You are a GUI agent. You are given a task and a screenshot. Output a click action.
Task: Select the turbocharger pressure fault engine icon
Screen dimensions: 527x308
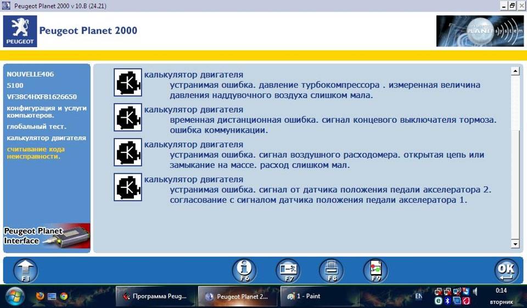(128, 82)
